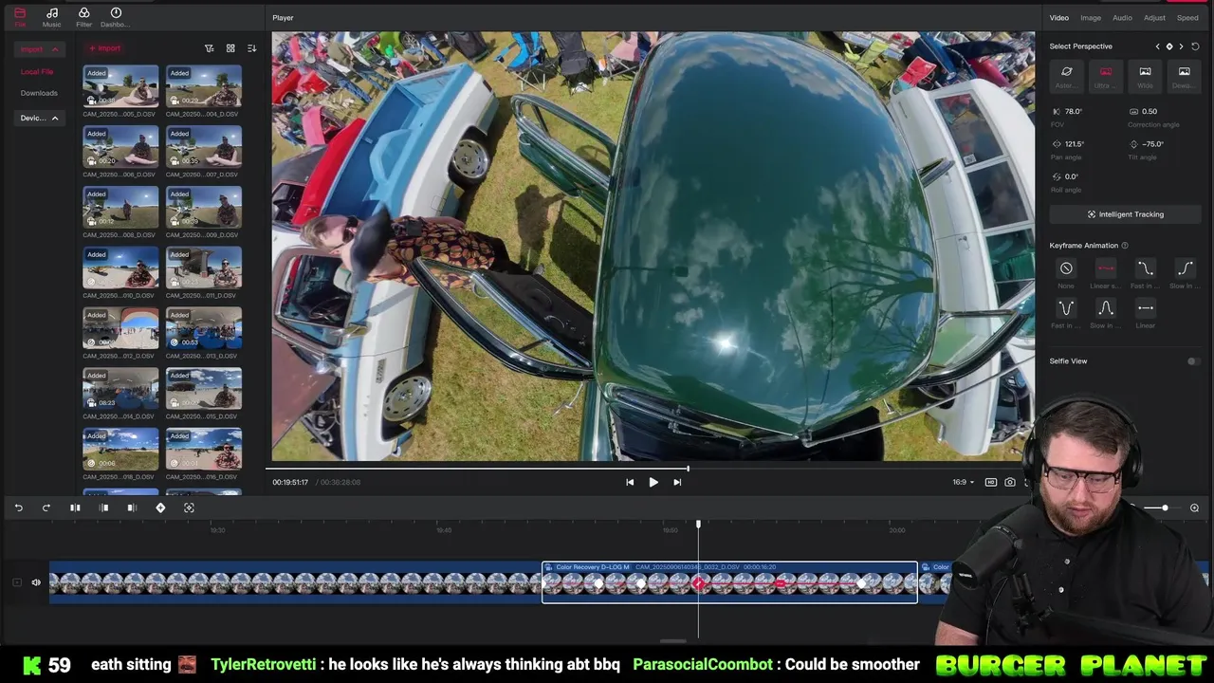
Task: Select None keyframe animation
Action: click(1066, 269)
